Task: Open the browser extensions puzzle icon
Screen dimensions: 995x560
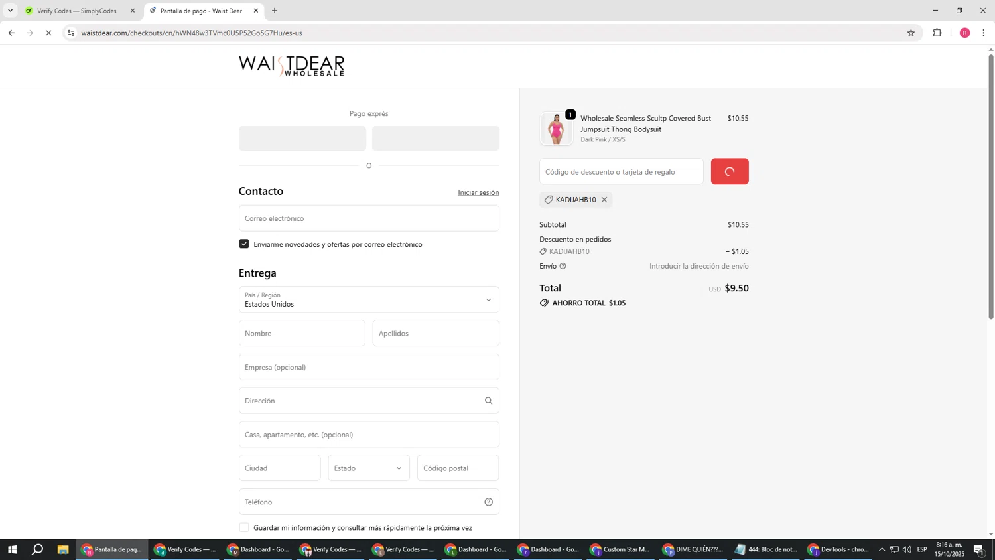Action: pos(937,33)
